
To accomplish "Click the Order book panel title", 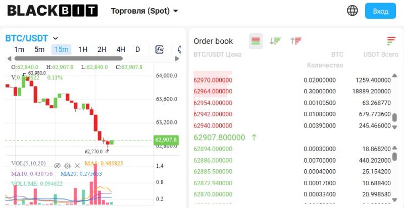I will coord(213,41).
